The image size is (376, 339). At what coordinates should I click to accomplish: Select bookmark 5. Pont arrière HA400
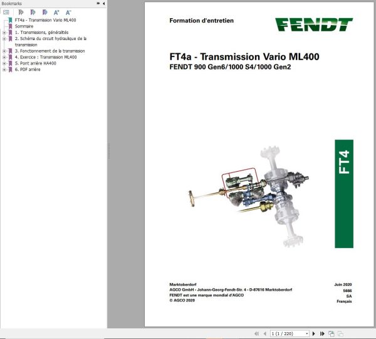click(35, 63)
